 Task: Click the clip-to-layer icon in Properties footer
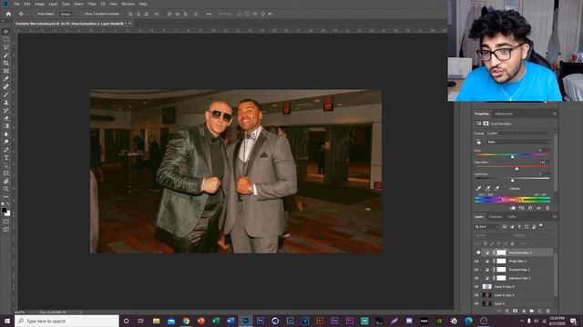[512, 208]
